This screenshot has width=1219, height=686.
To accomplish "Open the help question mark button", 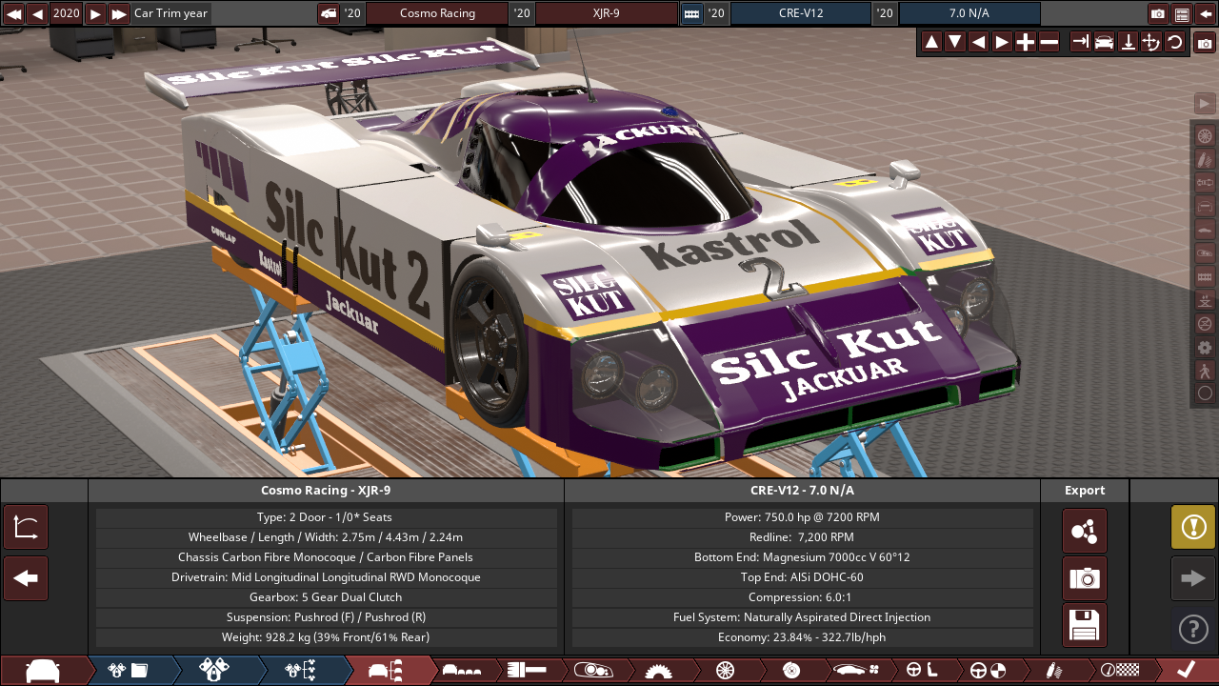I will tap(1193, 629).
